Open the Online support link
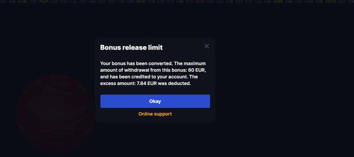 coord(155,114)
